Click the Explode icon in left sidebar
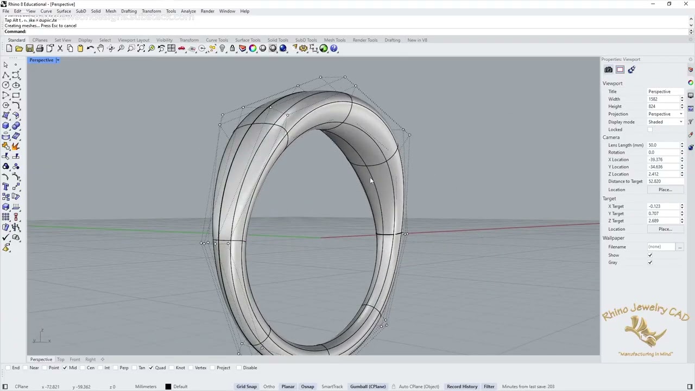 pos(16,146)
